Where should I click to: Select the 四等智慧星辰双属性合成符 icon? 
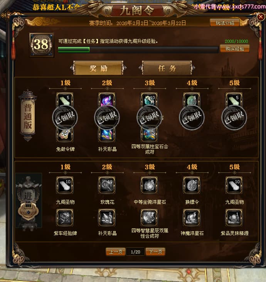tap(149, 218)
